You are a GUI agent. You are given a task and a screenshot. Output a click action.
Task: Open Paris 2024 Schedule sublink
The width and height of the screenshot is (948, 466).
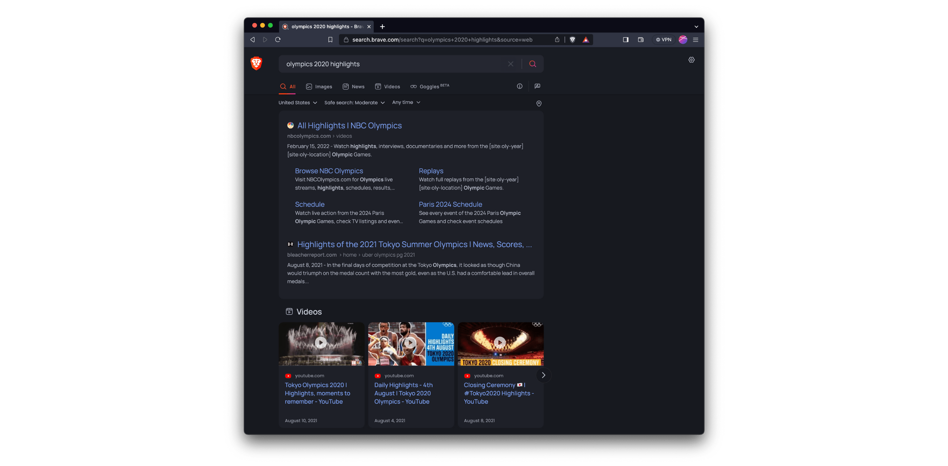coord(450,205)
